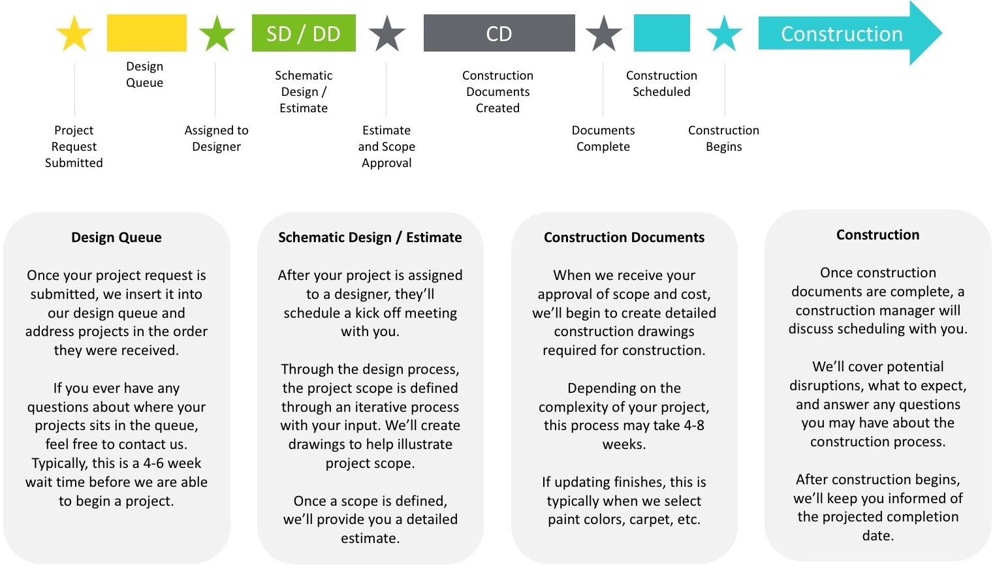
Task: Select the Estimate and Scope Approval label
Action: pyautogui.click(x=387, y=147)
